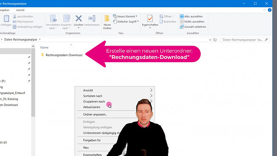Viewport: 277px width, 156px height.
Task: Open Löschen dropdown arrow in ribbon
Action: [x=78, y=28]
